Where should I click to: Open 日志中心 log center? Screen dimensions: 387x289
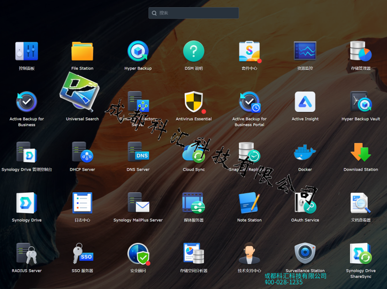coord(82,203)
